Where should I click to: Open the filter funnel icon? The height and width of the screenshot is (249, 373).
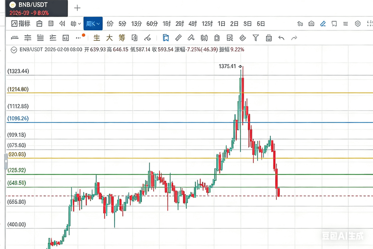[x=256, y=37]
